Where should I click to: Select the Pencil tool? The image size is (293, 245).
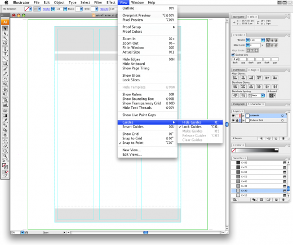click(5, 73)
